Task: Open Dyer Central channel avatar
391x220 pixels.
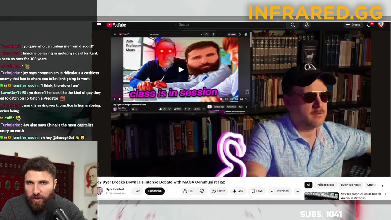Action: tap(100, 191)
